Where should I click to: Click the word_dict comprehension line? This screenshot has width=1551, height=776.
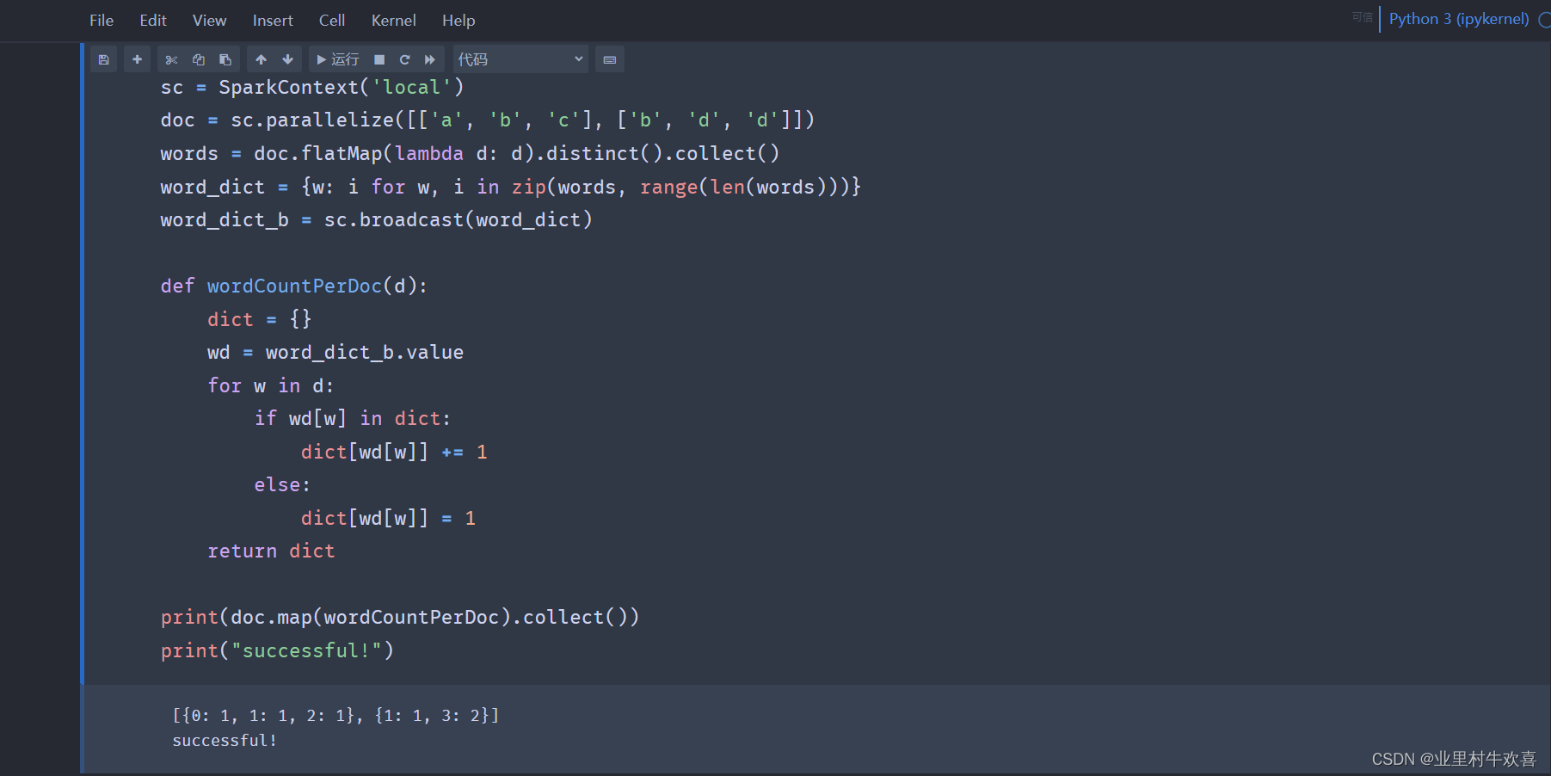tap(510, 187)
